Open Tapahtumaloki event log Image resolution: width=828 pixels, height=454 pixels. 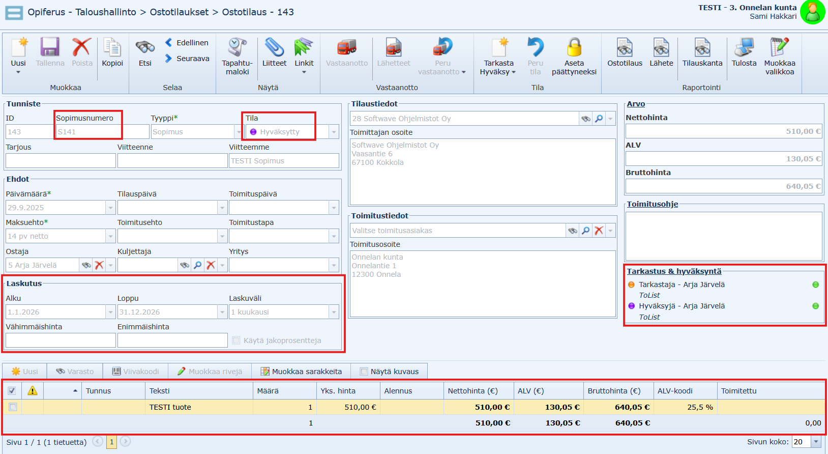[x=237, y=48]
